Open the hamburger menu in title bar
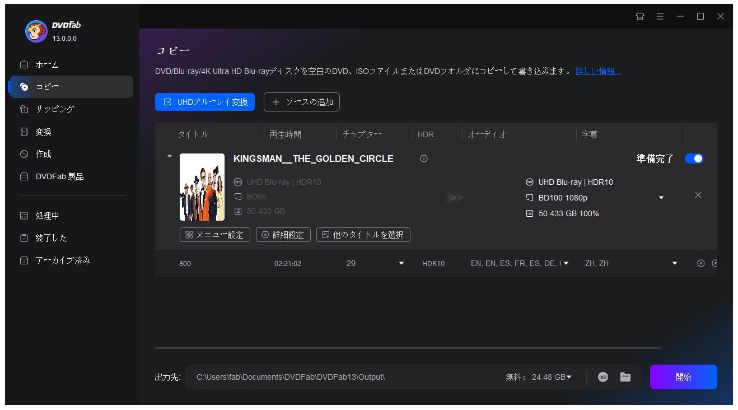 point(660,16)
